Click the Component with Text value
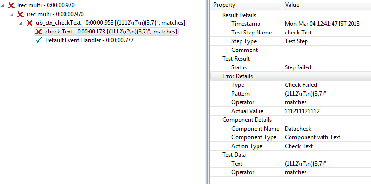Image resolution: width=371 pixels, height=184 pixels. coord(312,137)
